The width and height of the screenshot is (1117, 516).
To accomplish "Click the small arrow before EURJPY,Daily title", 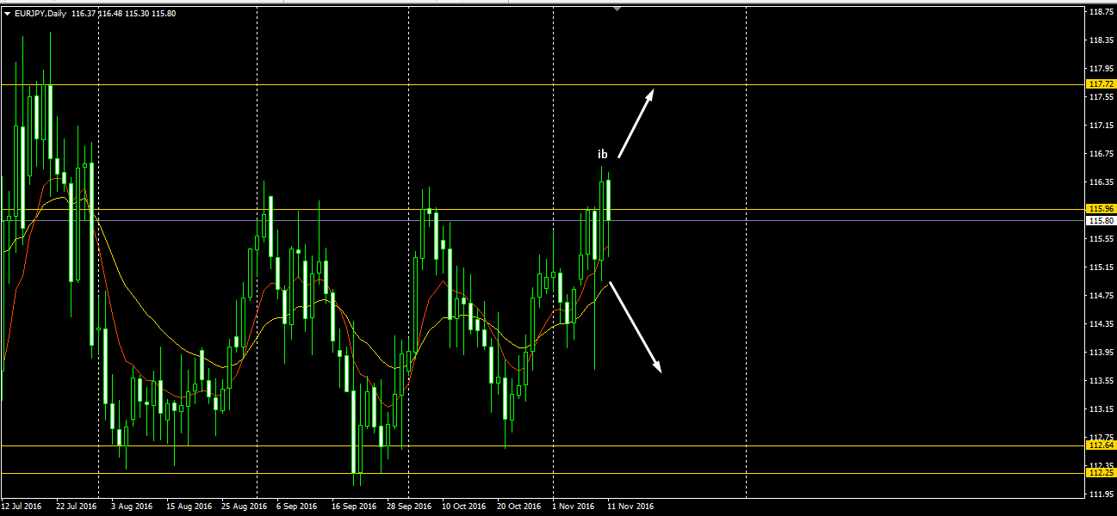I will pos(8,14).
